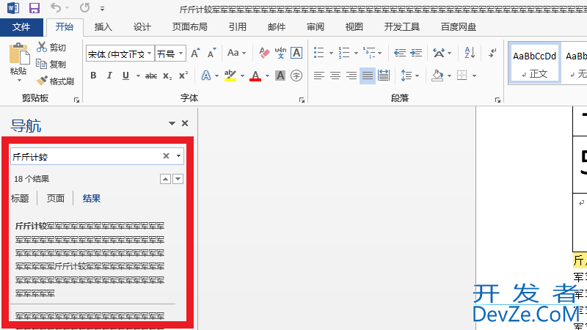Screen dimensions: 587x330
Task: Sort text with the A-Z sort icon
Action: [470, 53]
